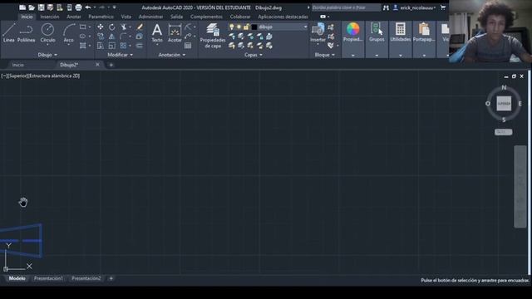Click the Modelo layout tab
This screenshot has width=532, height=299.
pos(17,278)
